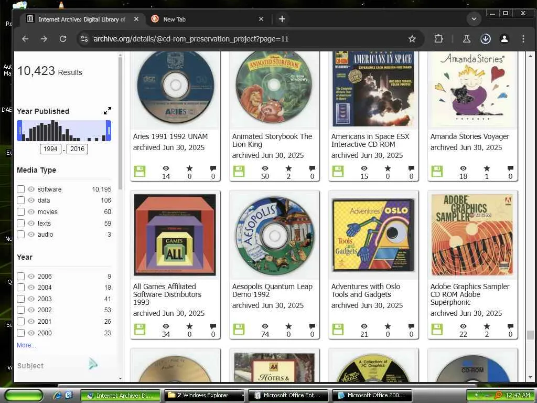This screenshot has width=537, height=403.
Task: Check the year 2003 checkbox
Action: tap(21, 299)
